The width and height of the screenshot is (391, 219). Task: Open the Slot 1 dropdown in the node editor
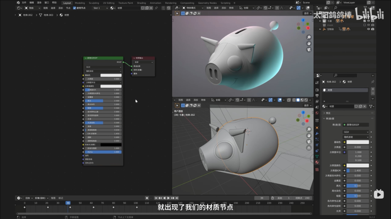(x=100, y=8)
